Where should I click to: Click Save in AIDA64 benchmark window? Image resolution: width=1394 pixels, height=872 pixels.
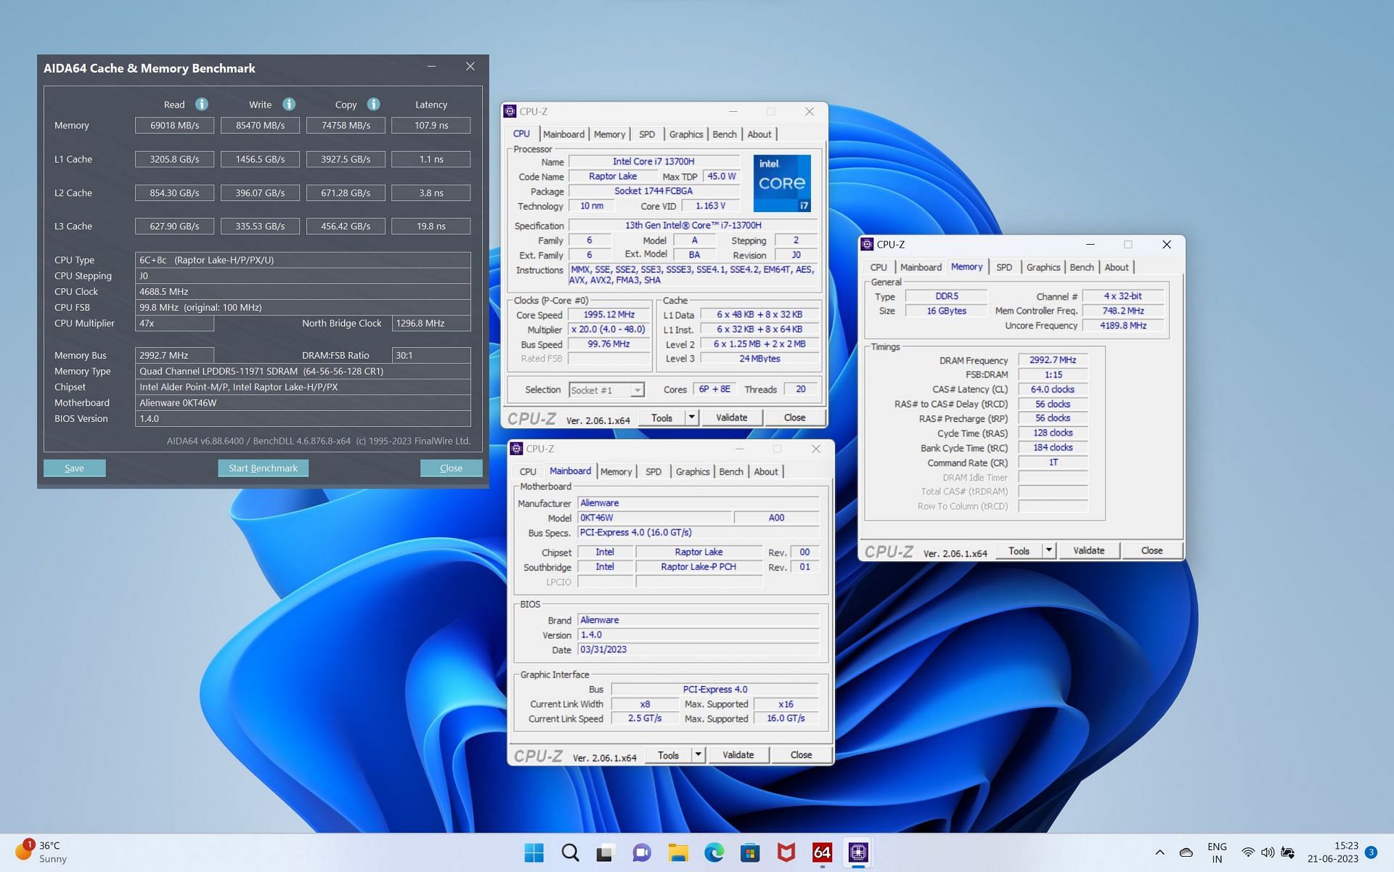point(74,468)
